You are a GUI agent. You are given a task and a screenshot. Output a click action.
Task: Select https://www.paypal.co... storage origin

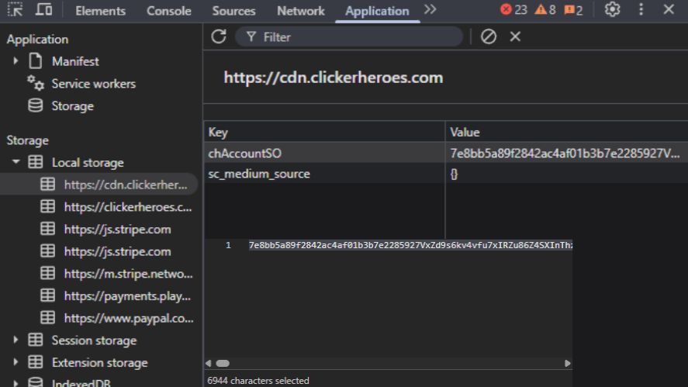pos(129,319)
